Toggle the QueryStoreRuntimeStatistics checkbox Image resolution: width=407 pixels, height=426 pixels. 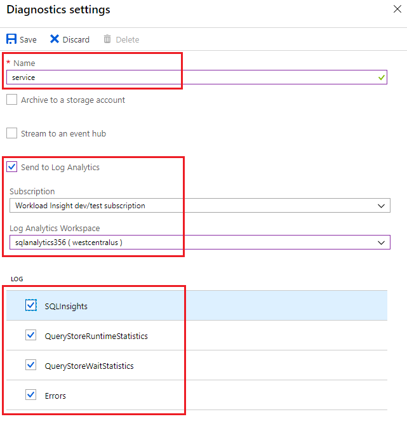(x=31, y=335)
